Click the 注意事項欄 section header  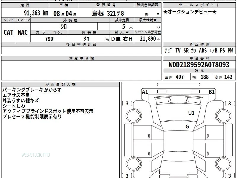pyautogui.click(x=81, y=58)
